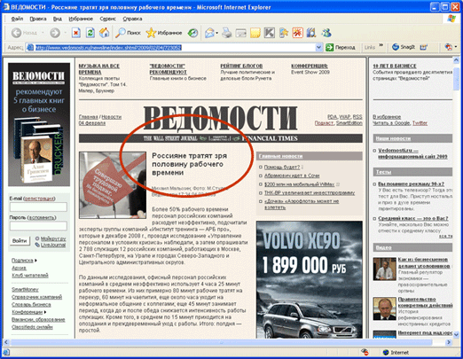The image size is (463, 359).
Task: Open the Forward button history dropdown arrow
Action: click(x=65, y=33)
